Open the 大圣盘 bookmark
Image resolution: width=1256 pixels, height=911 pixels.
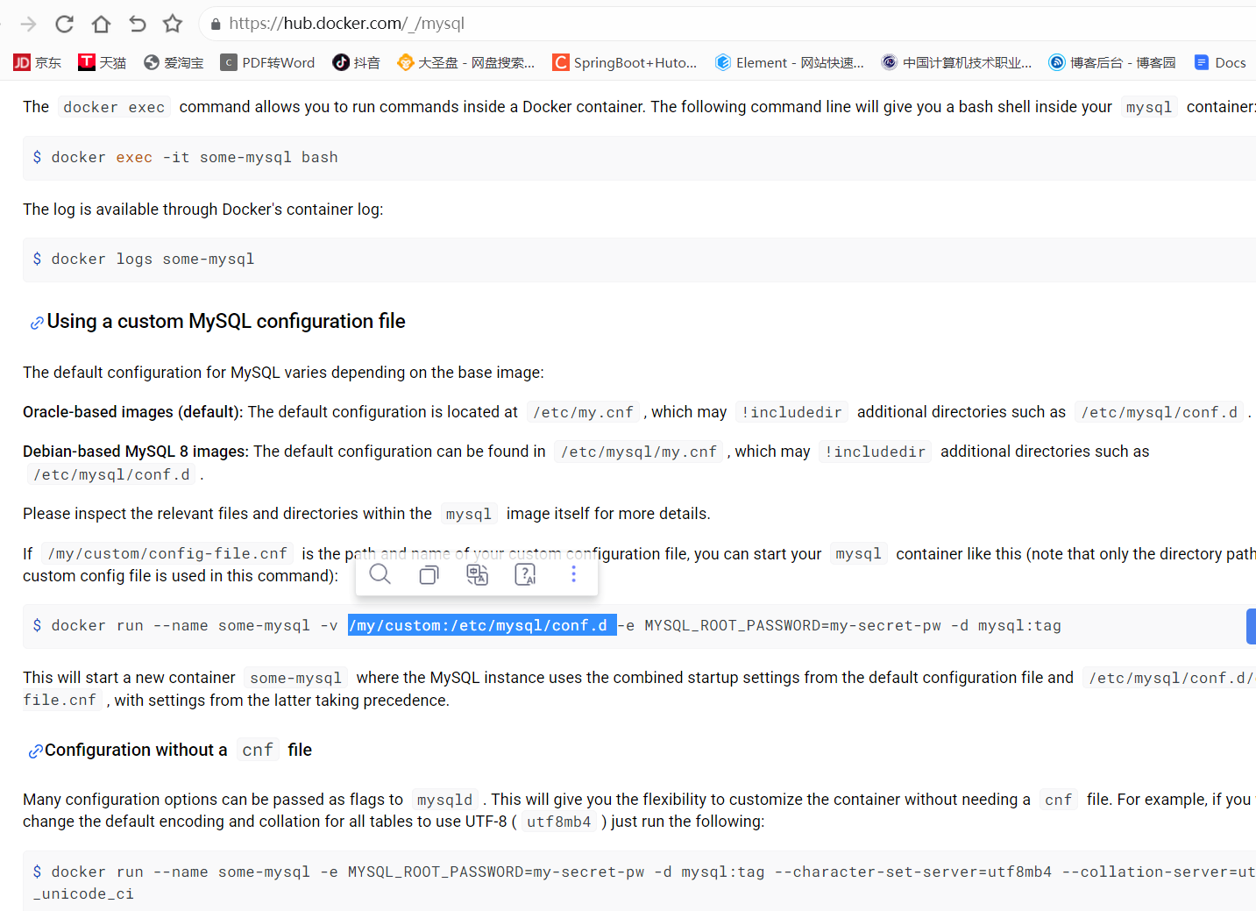(466, 62)
